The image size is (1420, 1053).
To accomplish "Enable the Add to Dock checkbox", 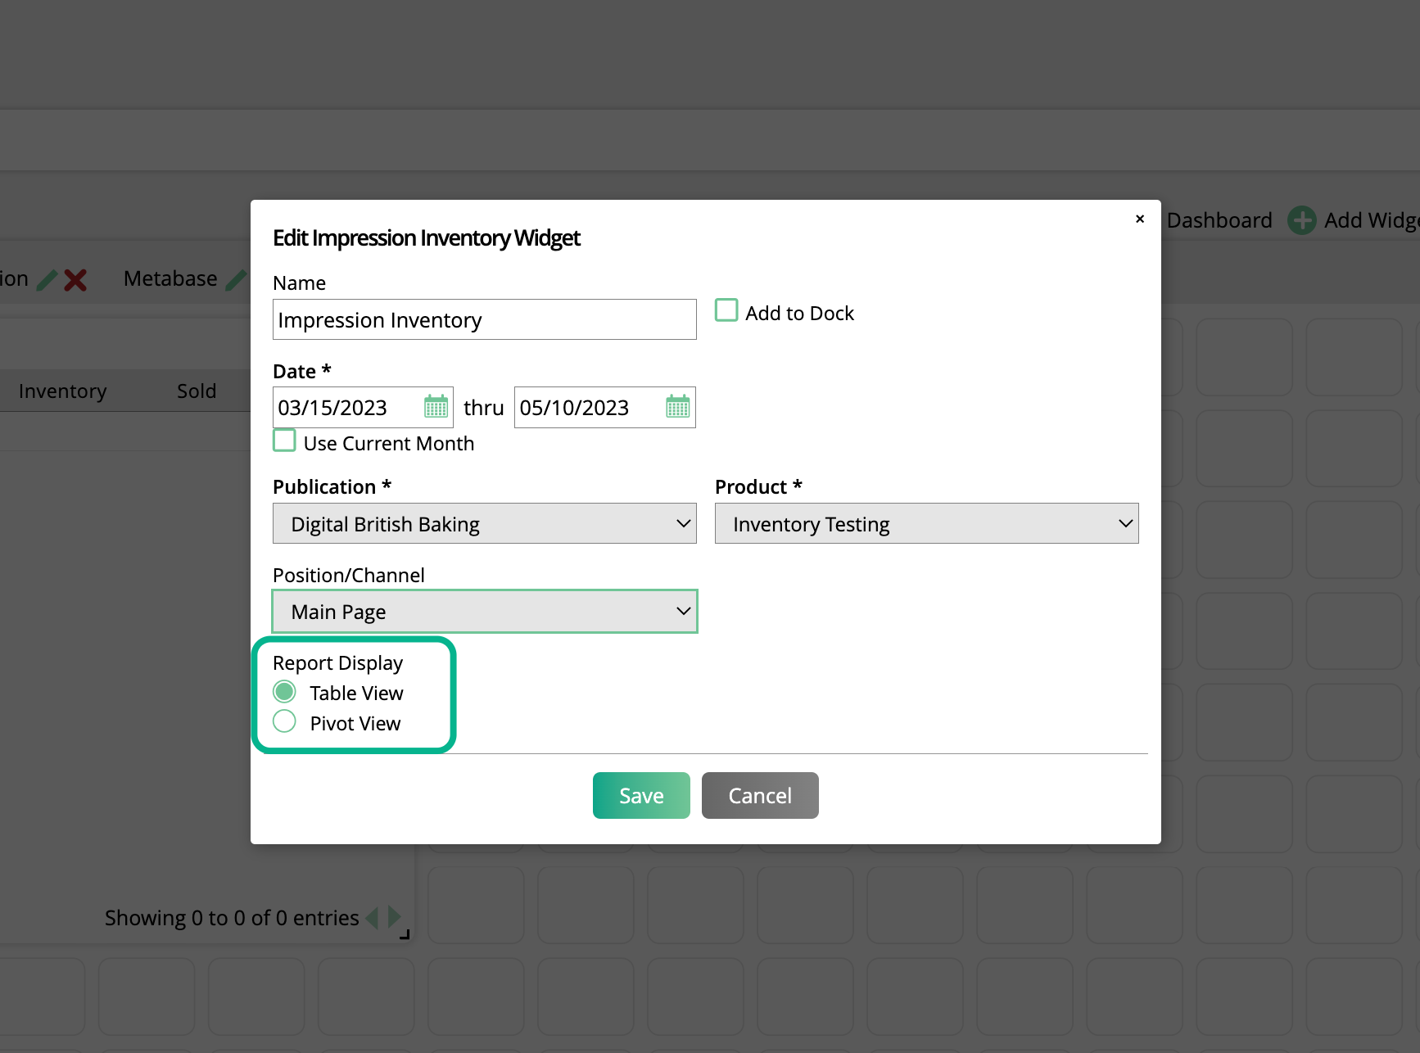I will [726, 311].
